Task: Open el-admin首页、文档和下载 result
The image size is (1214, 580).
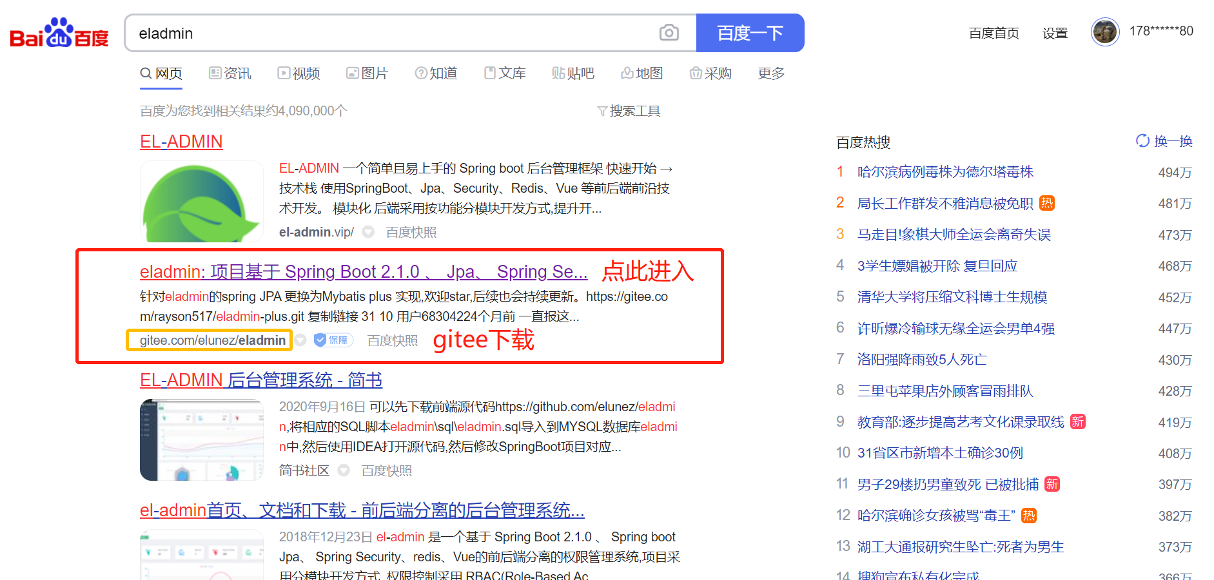Action: pos(362,510)
